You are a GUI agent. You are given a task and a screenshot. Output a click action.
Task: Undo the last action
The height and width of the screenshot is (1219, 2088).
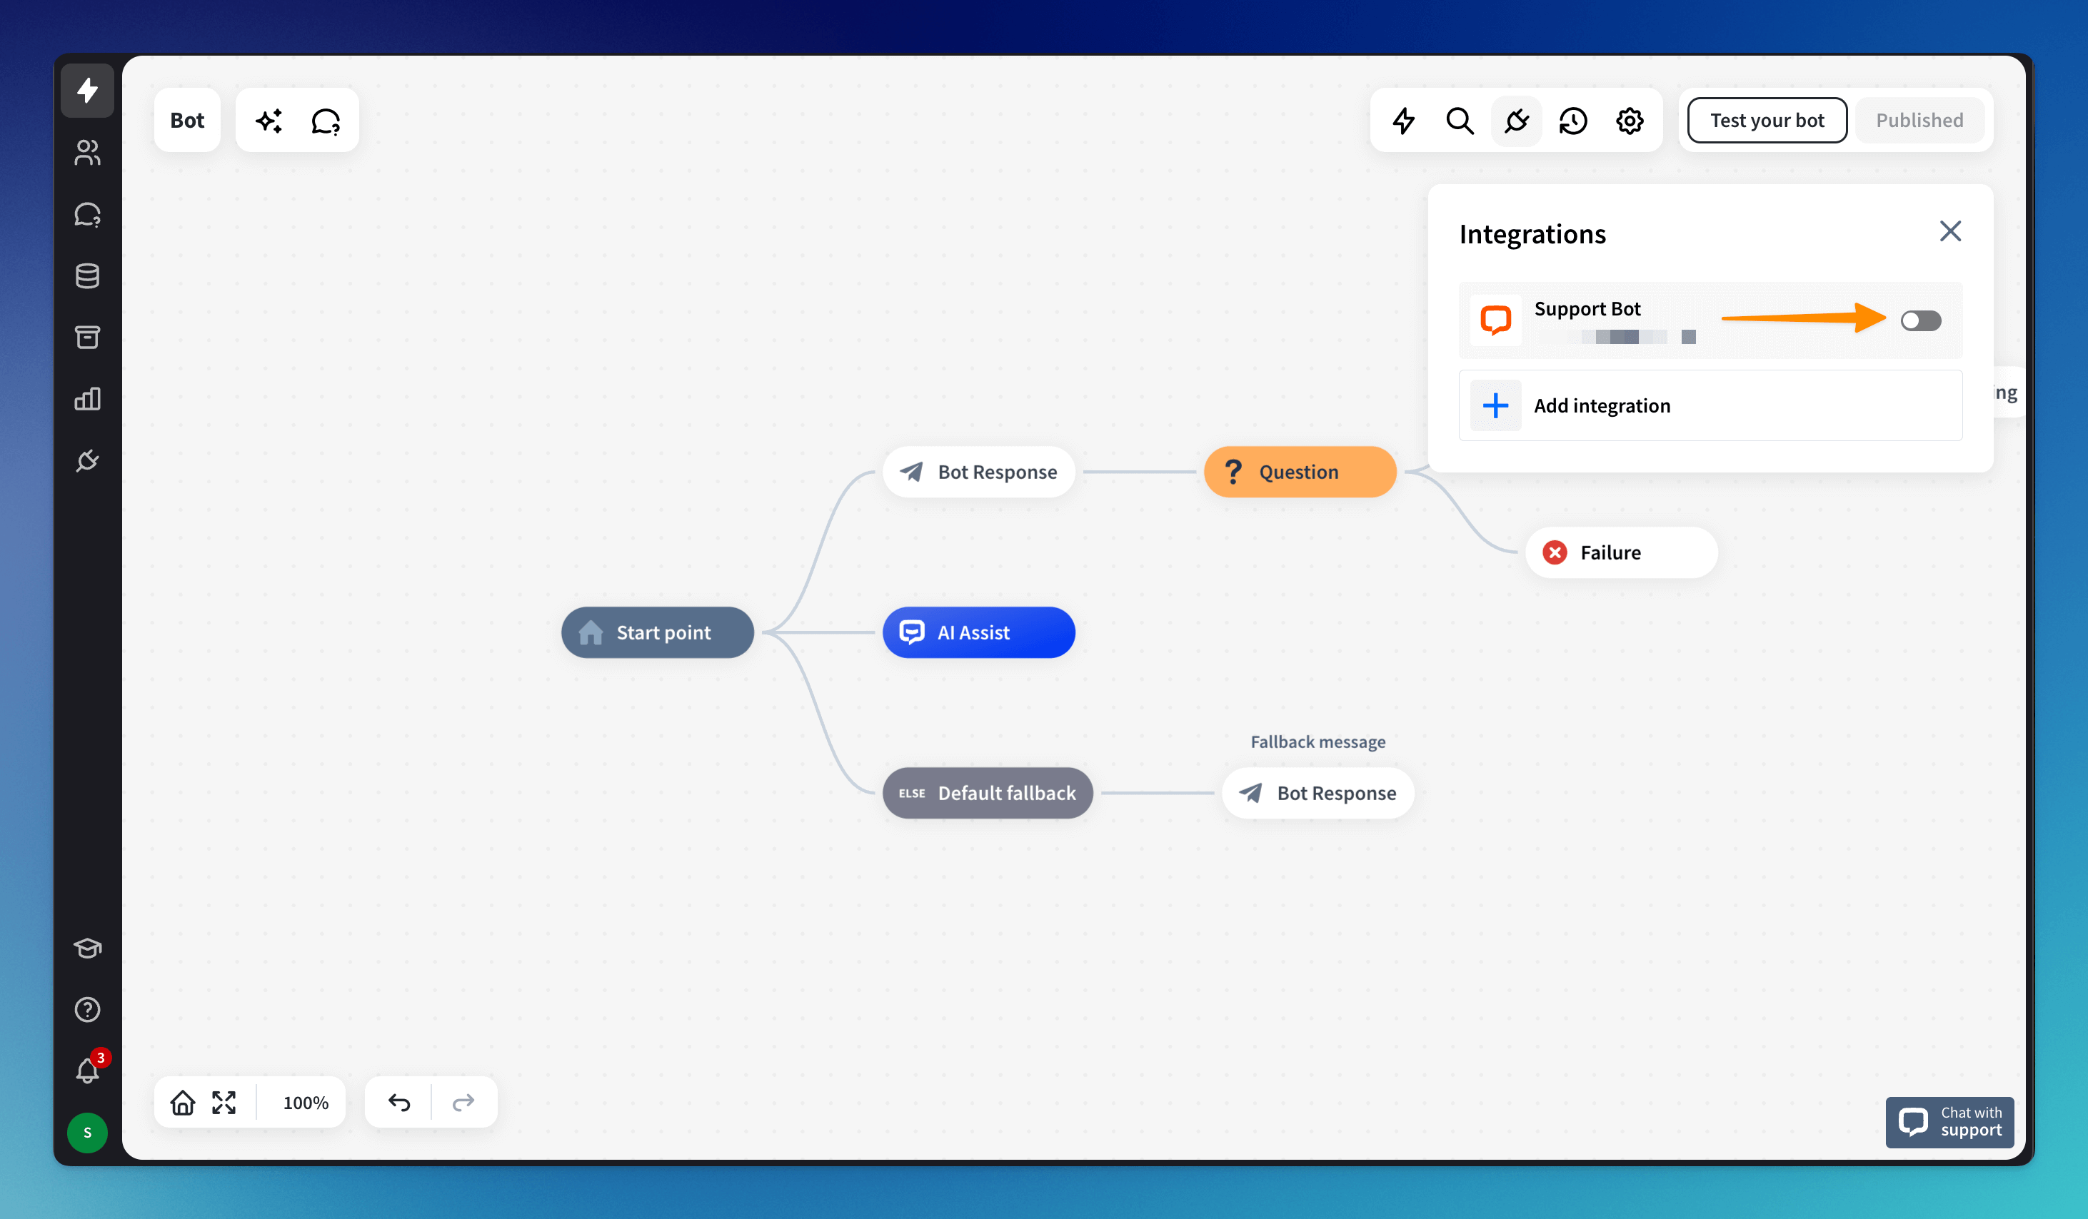(399, 1102)
